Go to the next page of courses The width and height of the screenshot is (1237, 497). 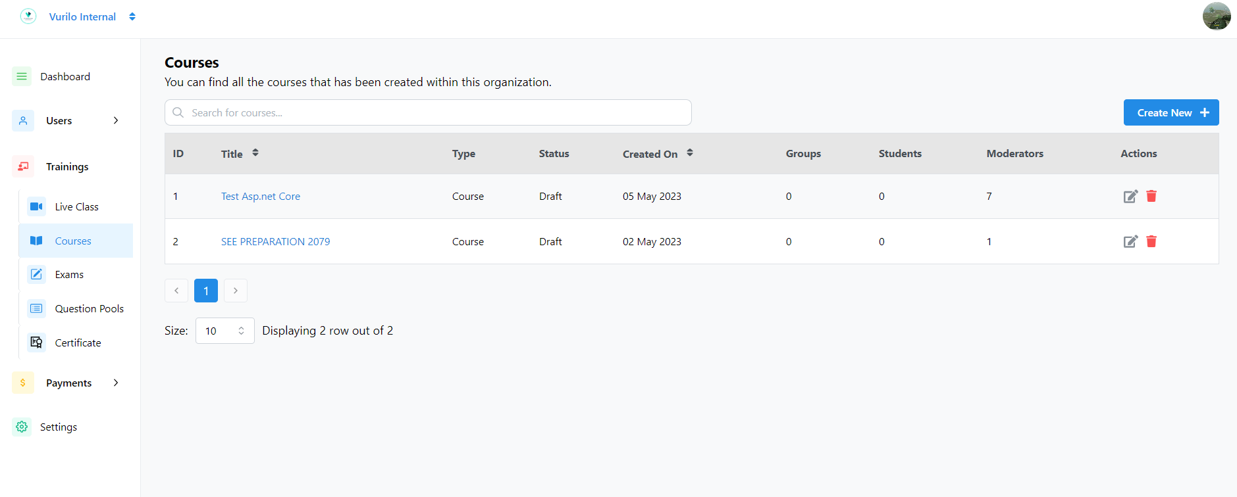[x=236, y=291]
